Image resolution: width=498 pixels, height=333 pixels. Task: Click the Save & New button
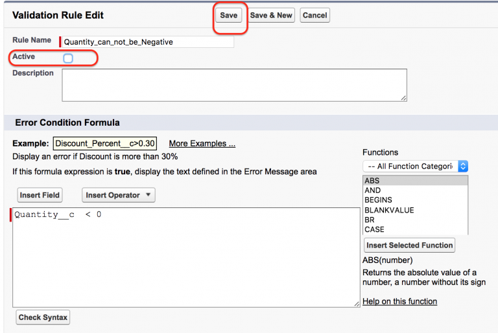pyautogui.click(x=271, y=16)
